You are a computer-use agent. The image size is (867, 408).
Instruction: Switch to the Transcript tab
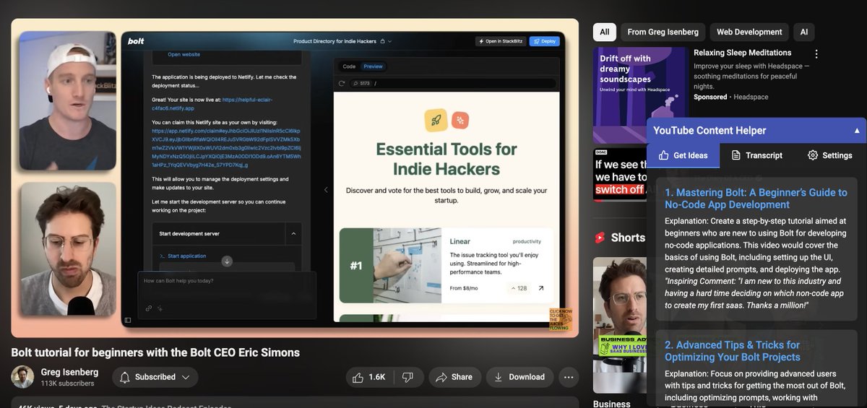756,155
